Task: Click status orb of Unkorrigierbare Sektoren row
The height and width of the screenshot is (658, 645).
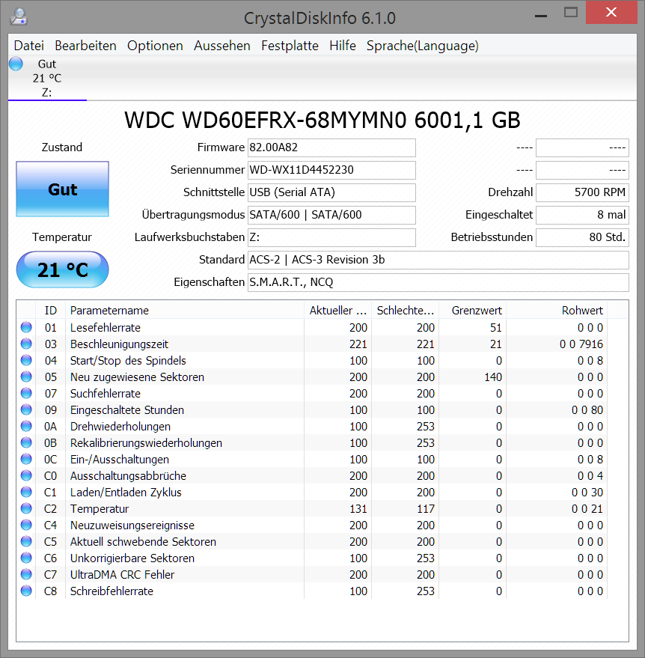Action: [26, 558]
